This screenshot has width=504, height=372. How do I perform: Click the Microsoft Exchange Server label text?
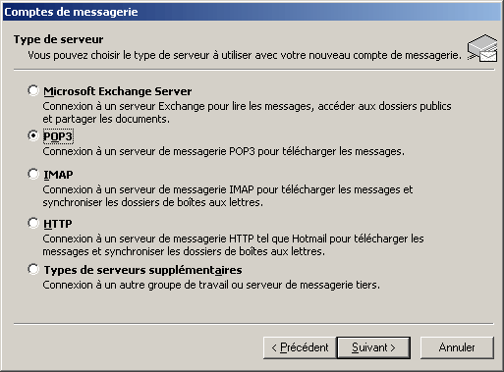pos(118,91)
